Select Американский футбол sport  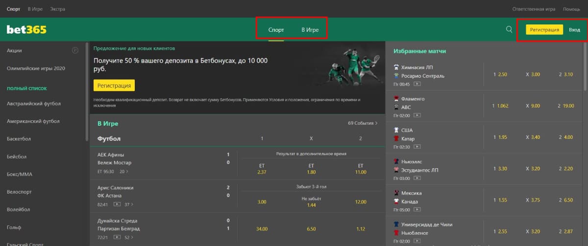(x=33, y=121)
